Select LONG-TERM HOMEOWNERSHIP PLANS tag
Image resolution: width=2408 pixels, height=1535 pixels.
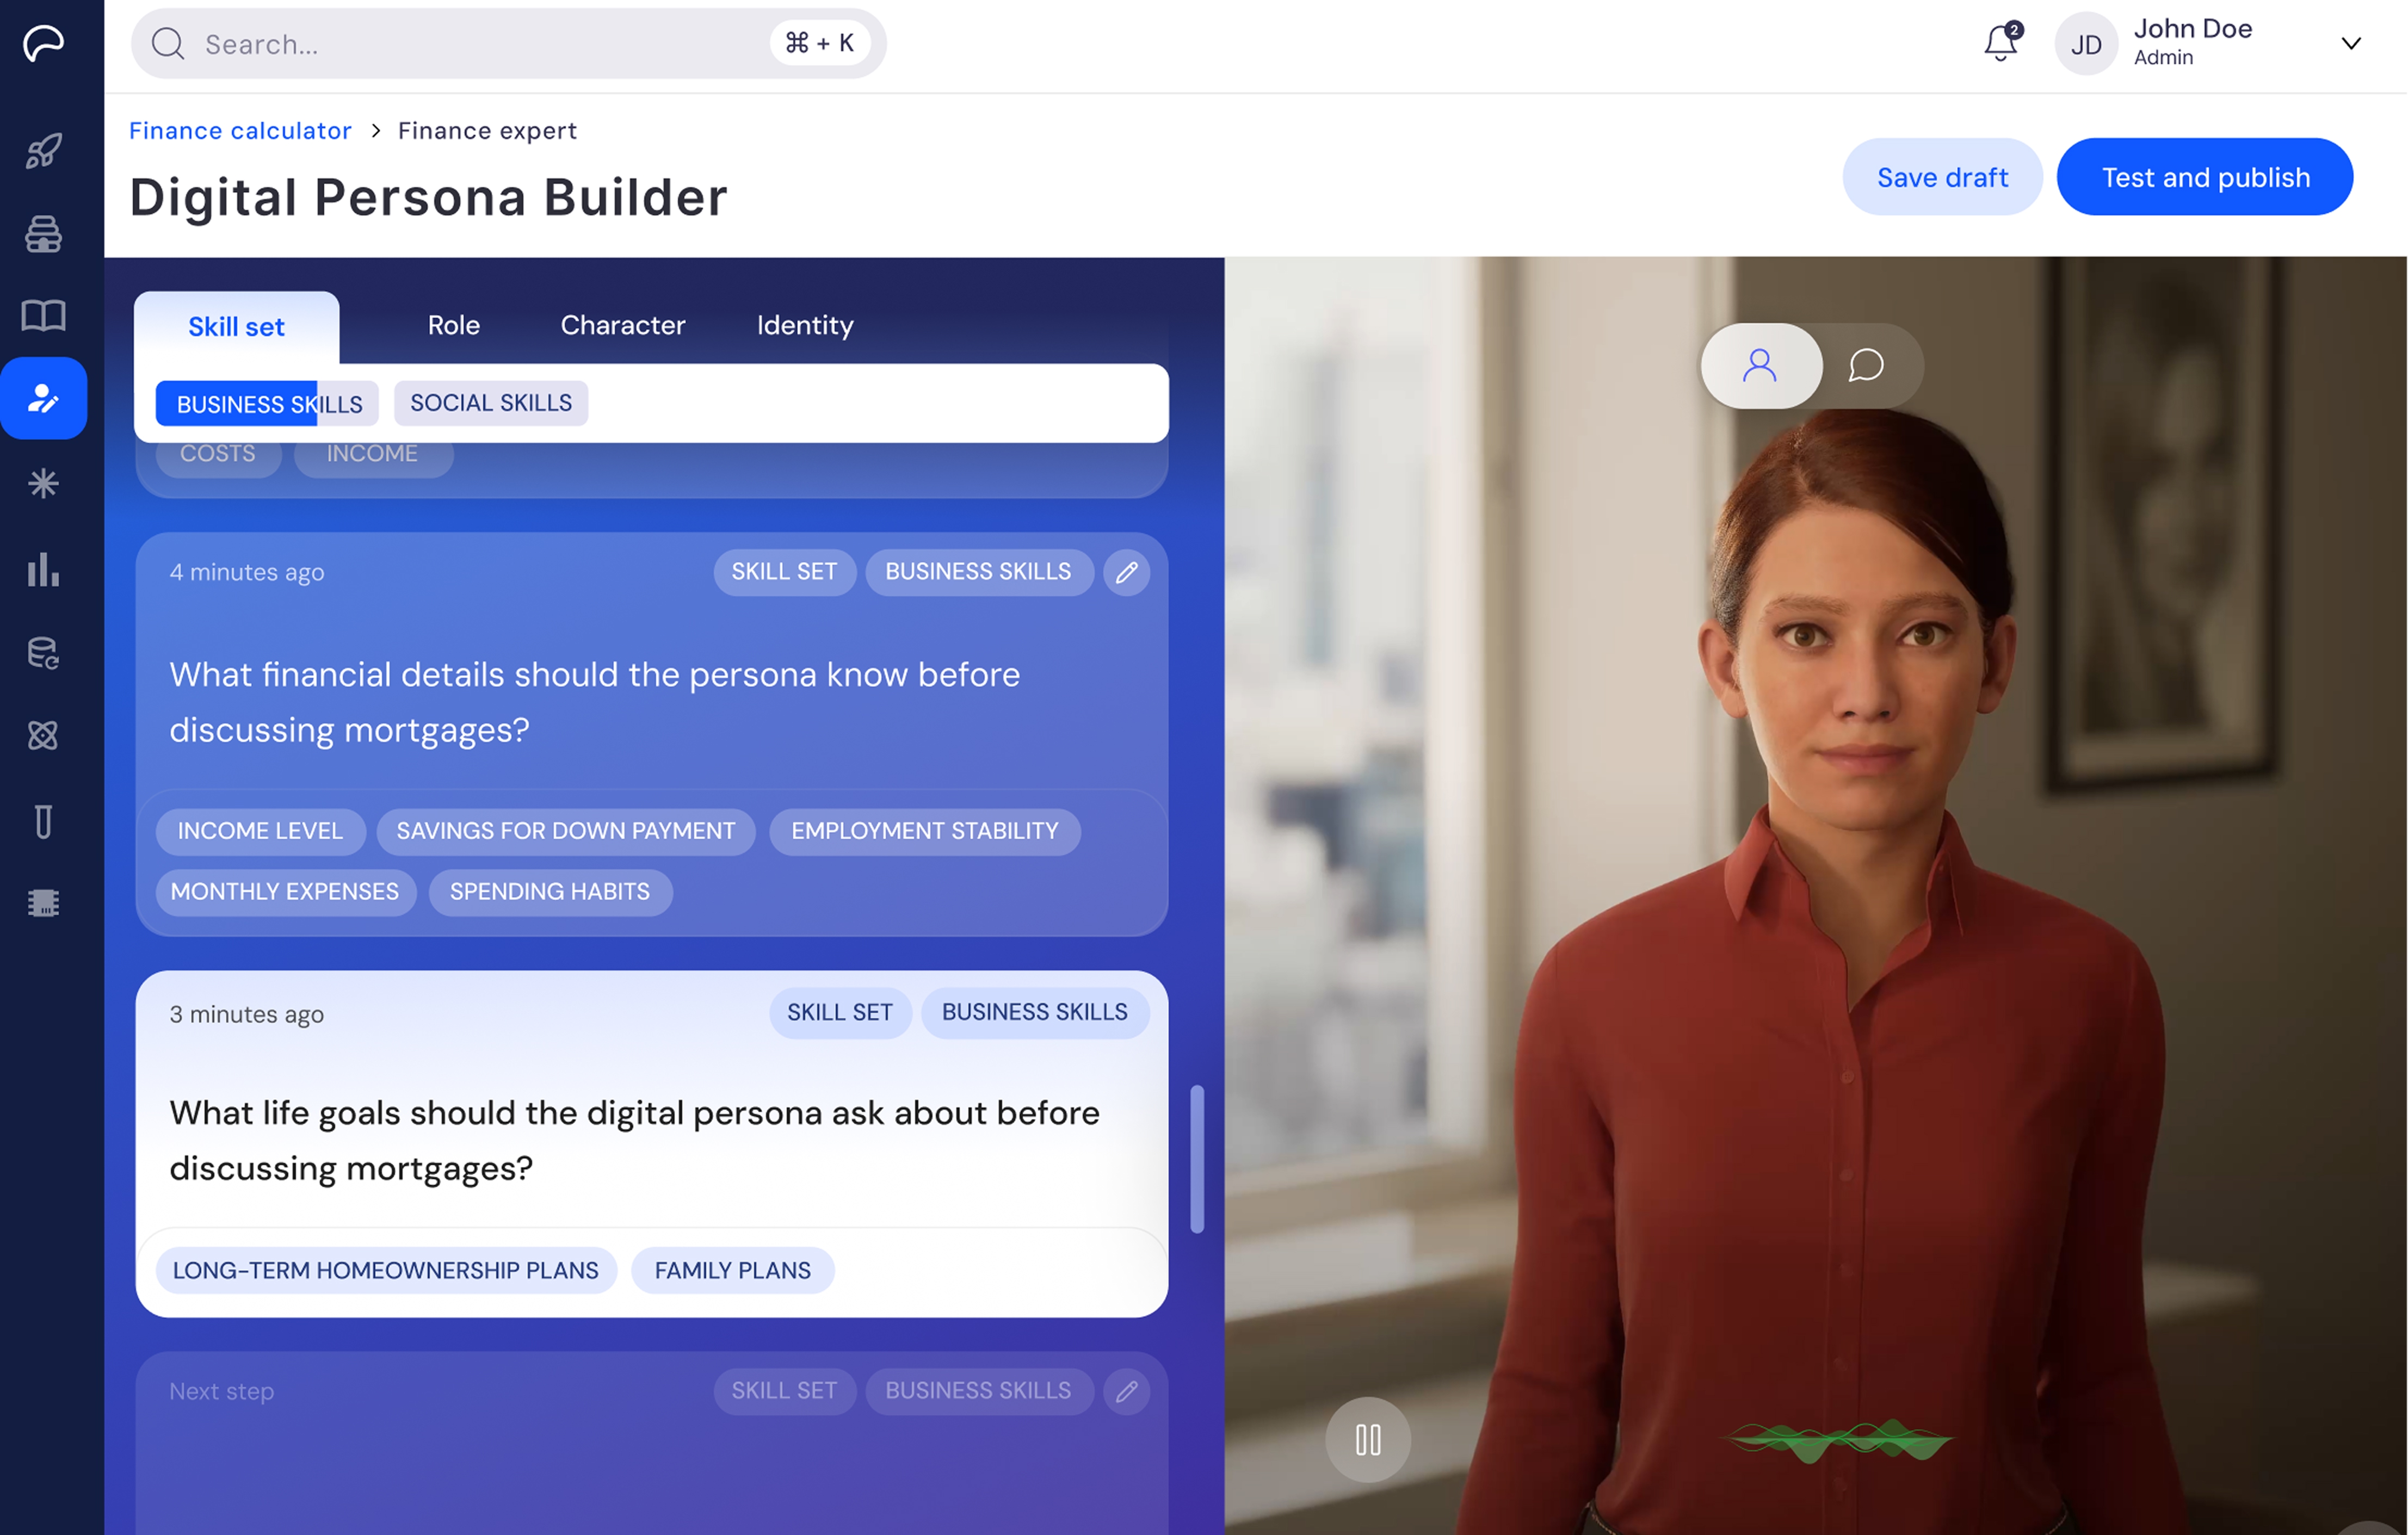tap(386, 1270)
